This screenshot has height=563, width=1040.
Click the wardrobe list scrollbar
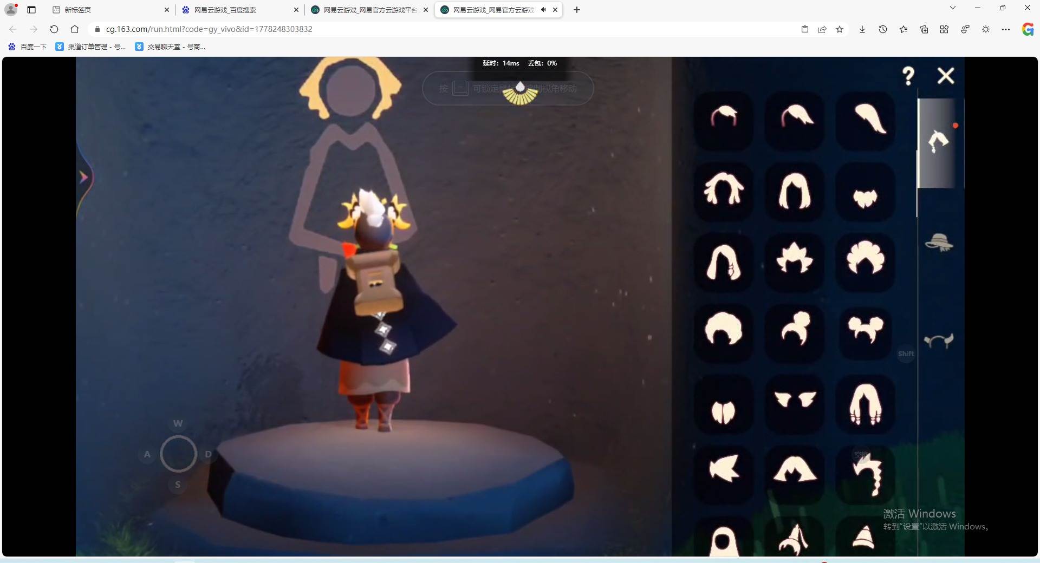(916, 184)
